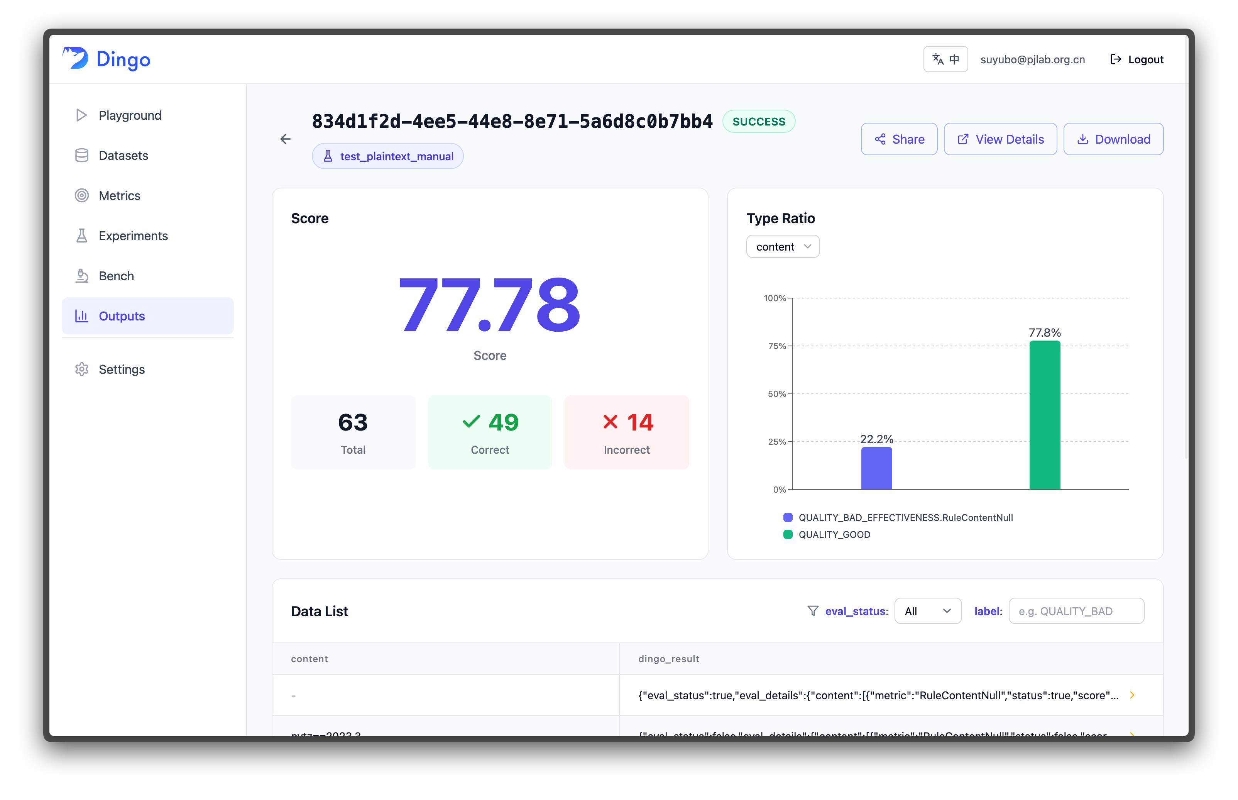Toggle QUALITY_BAD_EFFECTIVENESS legend entry
This screenshot has height=800, width=1238.
pyautogui.click(x=898, y=517)
